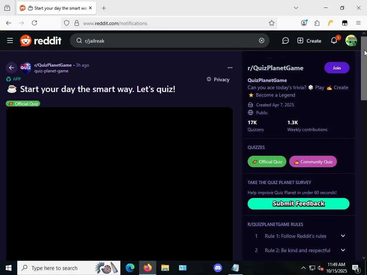367x275 pixels.
Task: Click the yellow extension toolbar icon
Action: [x=330, y=23]
